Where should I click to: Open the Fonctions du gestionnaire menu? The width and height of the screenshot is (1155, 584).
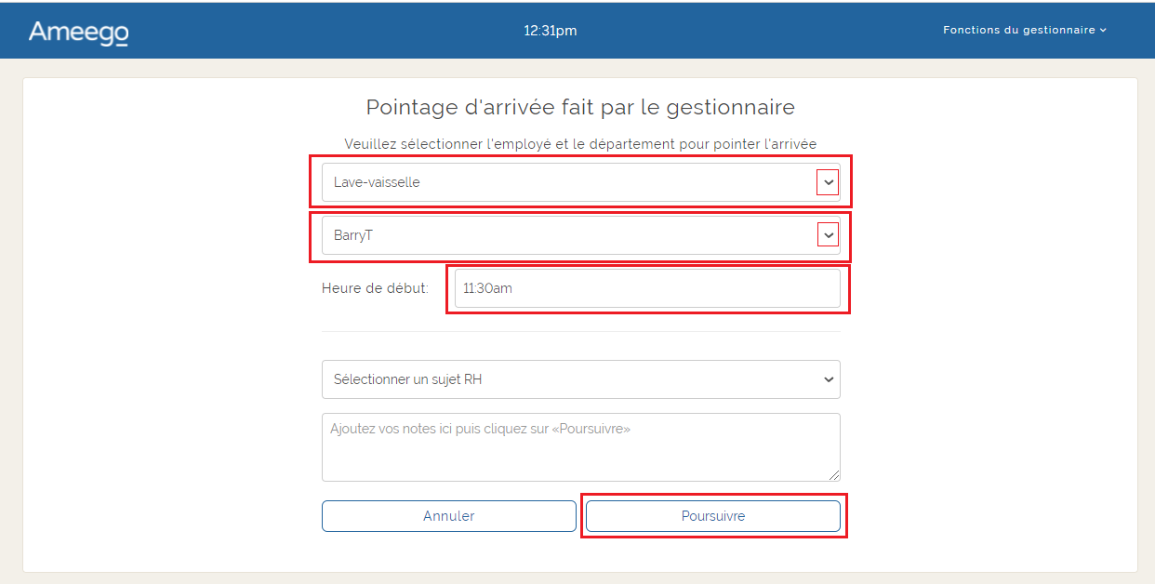tap(1018, 30)
